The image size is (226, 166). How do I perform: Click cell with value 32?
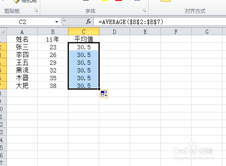(53, 70)
